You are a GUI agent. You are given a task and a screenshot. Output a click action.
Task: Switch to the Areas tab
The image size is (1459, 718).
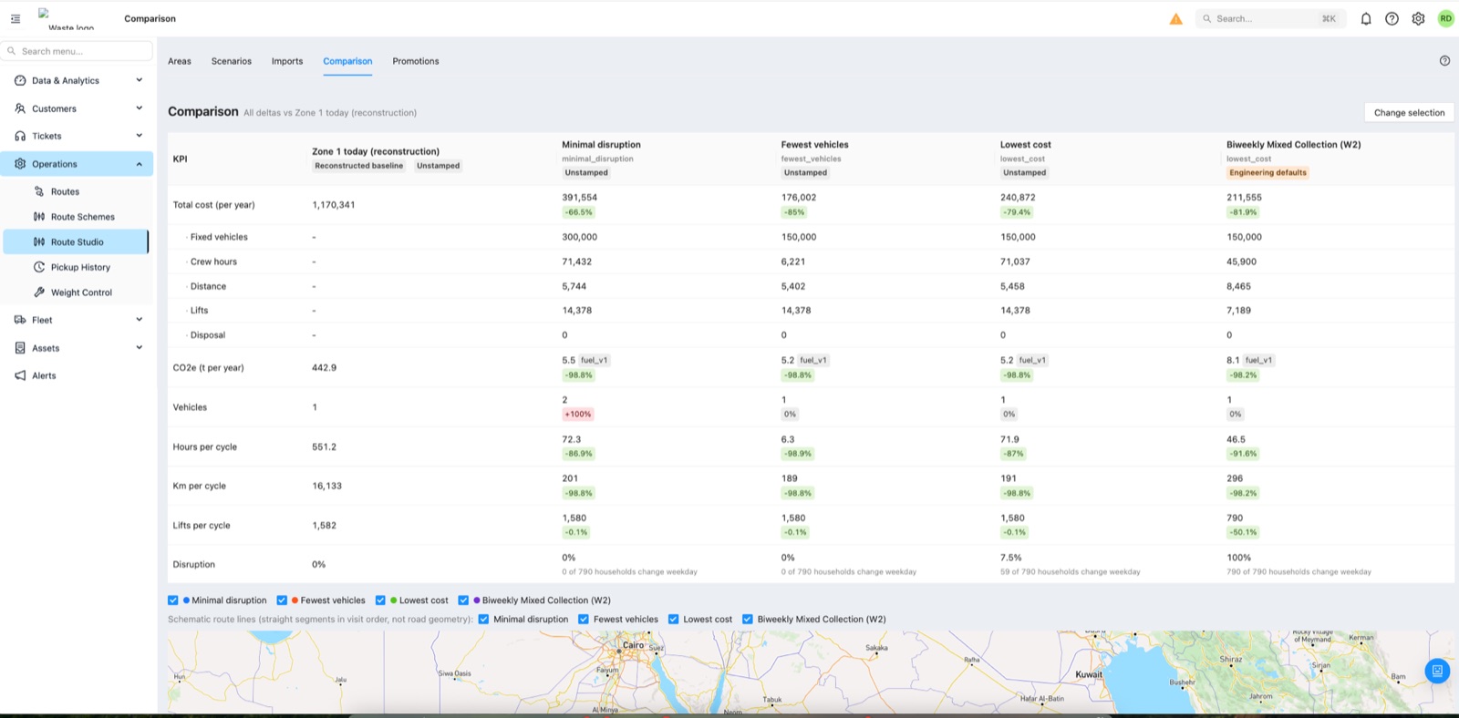pyautogui.click(x=180, y=61)
